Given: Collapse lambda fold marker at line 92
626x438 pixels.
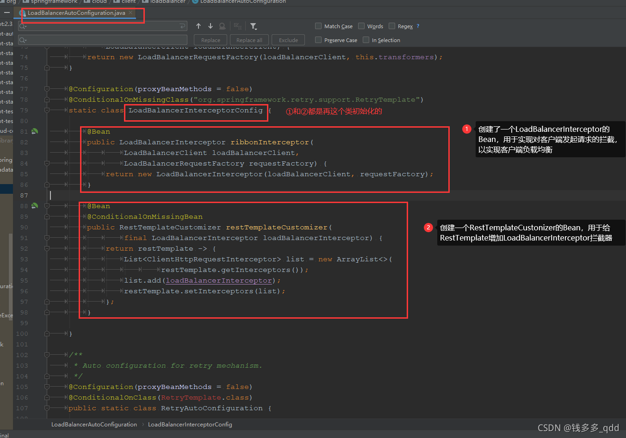Looking at the screenshot, I should (47, 248).
